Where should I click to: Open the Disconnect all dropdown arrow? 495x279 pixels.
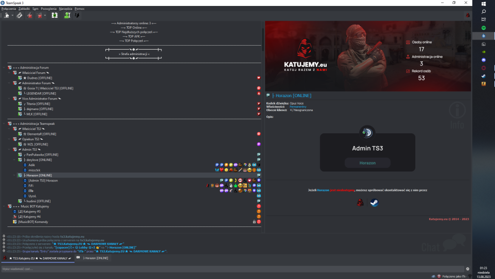point(45,15)
